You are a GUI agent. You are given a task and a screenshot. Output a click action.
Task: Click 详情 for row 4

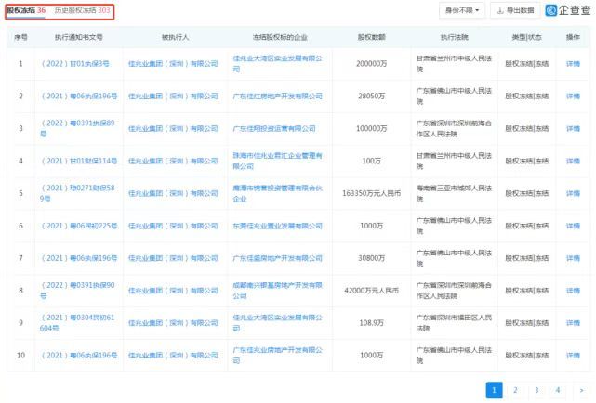pyautogui.click(x=573, y=161)
